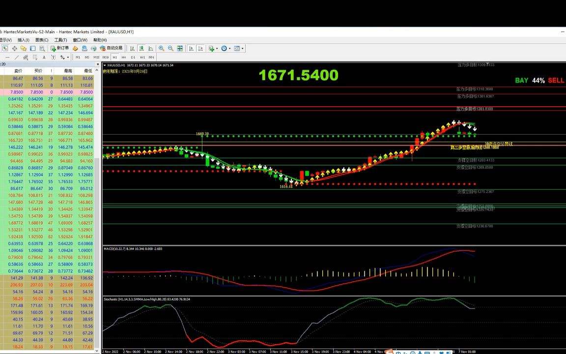Select the text label 'A' drawing tool

click(44, 57)
